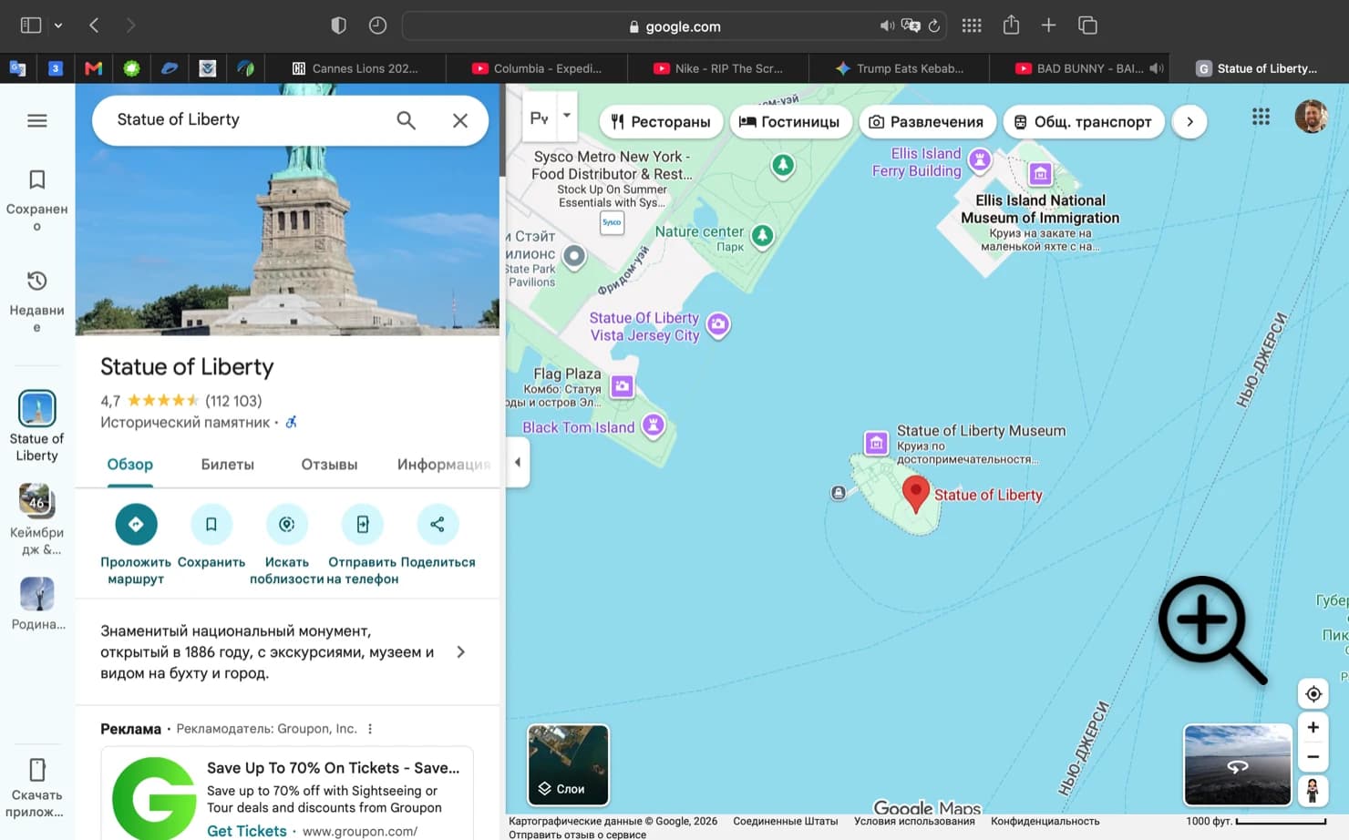This screenshot has height=840, width=1349.
Task: Open Конфиденциальность link
Action: tap(1045, 822)
